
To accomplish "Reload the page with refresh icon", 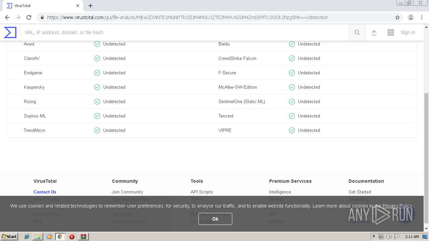I will pyautogui.click(x=29, y=17).
